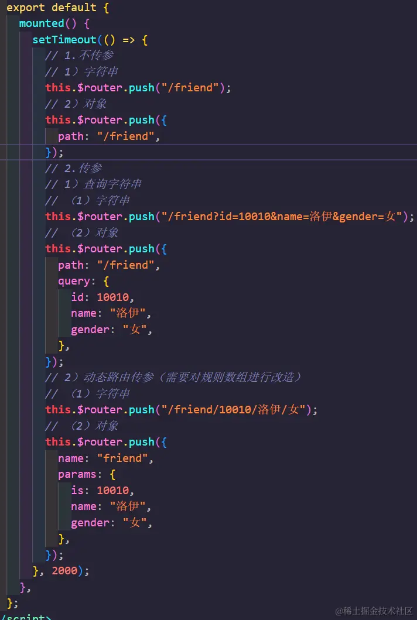Click the "}, 2000);" timeout delay line
Viewport: 417px width, 620px height.
pyautogui.click(x=61, y=571)
